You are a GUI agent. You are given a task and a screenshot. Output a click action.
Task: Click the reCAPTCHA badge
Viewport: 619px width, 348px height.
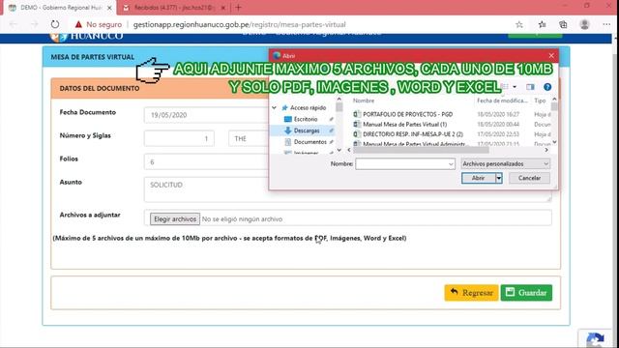[596, 338]
